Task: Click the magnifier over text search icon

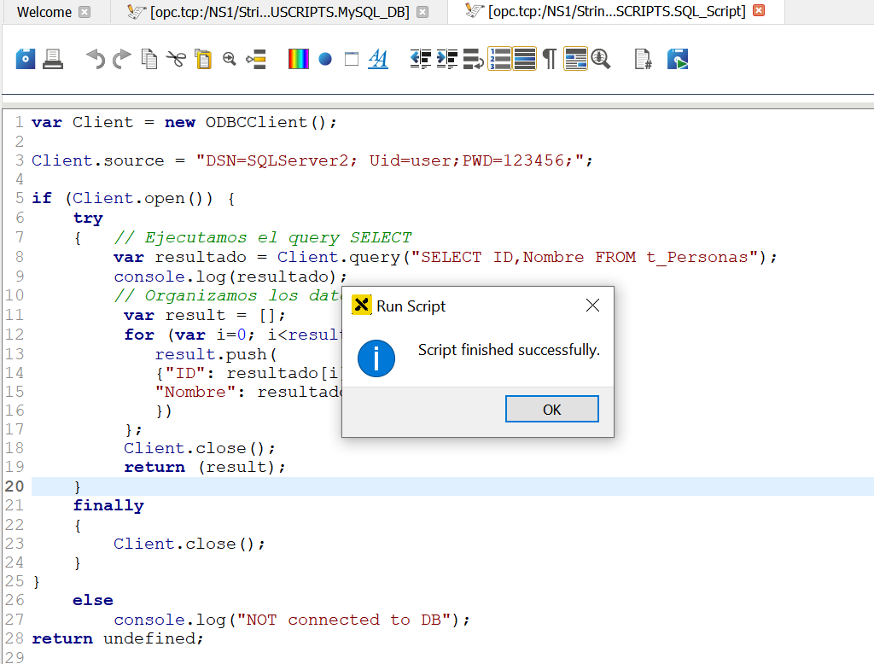Action: point(600,59)
